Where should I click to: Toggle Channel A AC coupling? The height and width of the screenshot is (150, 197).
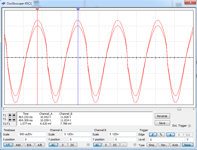point(53,145)
